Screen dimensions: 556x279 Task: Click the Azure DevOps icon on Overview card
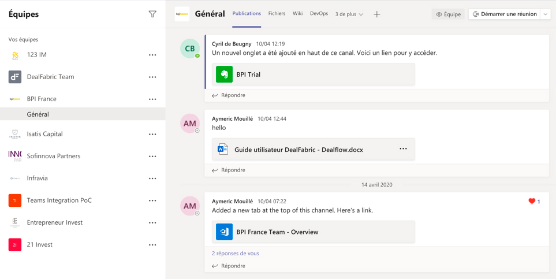pyautogui.click(x=224, y=232)
